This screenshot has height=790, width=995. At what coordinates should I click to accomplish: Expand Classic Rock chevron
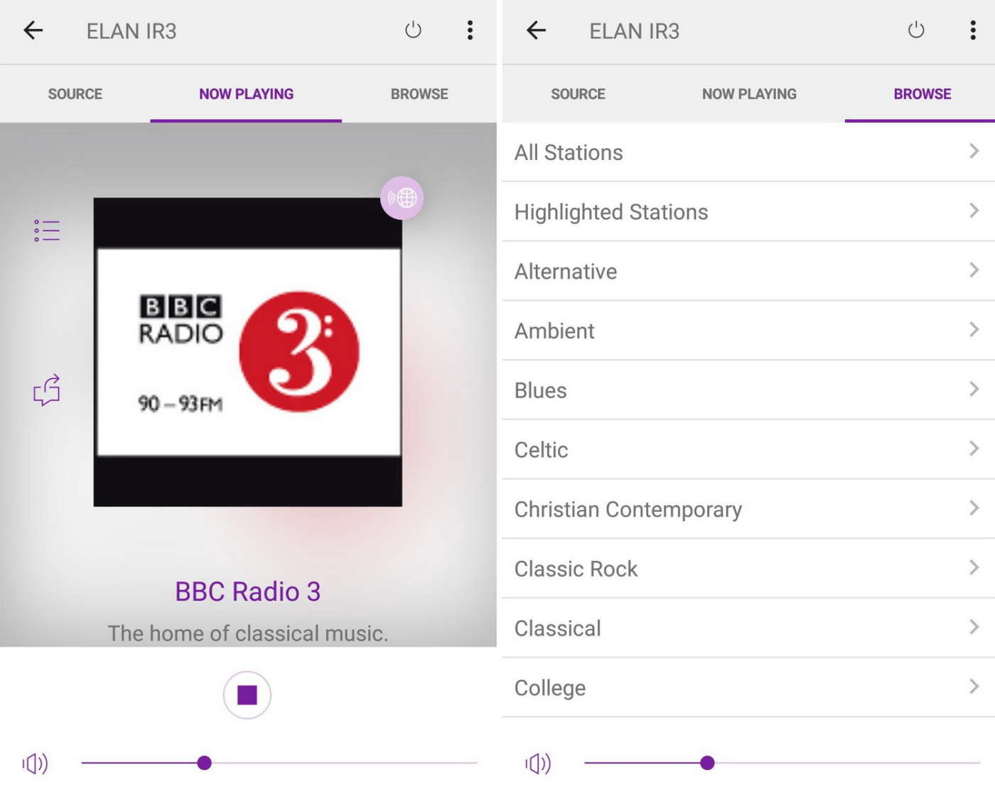(x=974, y=567)
